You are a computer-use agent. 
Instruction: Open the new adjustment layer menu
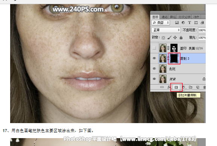[x=184, y=87]
